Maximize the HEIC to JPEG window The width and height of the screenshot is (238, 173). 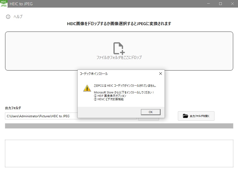(x=220, y=4)
